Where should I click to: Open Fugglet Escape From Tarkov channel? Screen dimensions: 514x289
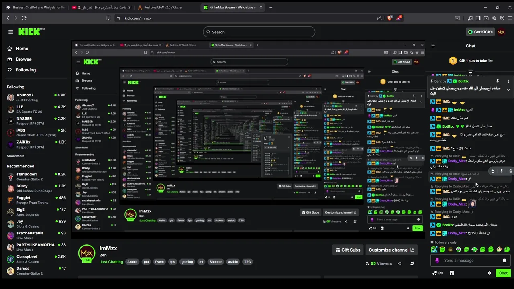coord(36,200)
